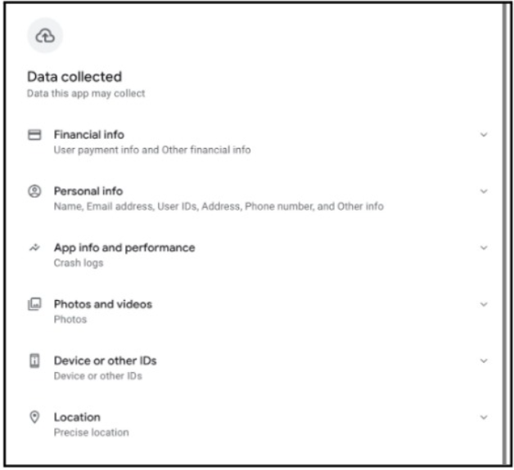514x470 pixels.
Task: Click the Financial info credit card icon
Action: click(35, 134)
